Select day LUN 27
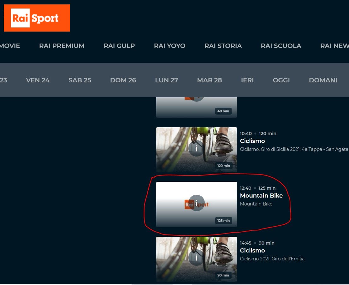The width and height of the screenshot is (349, 285). click(x=167, y=80)
